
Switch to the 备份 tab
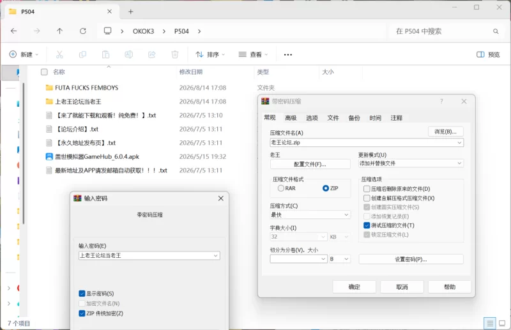click(355, 118)
